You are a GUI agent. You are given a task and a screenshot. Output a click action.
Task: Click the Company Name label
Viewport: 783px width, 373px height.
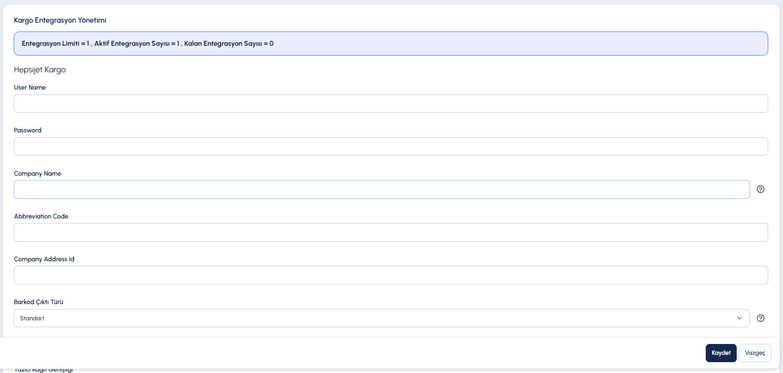[x=37, y=174]
